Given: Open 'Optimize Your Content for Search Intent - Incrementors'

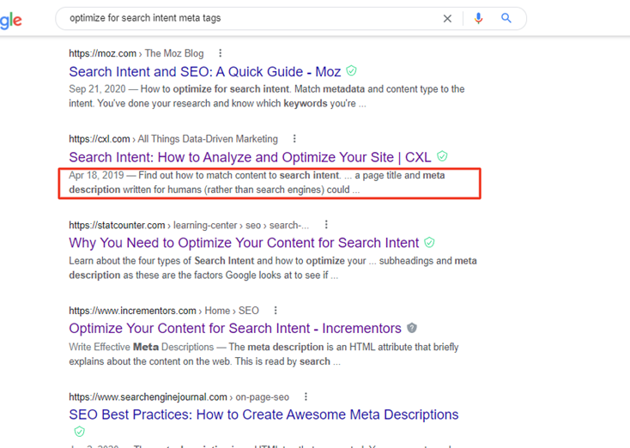Looking at the screenshot, I should coord(234,330).
